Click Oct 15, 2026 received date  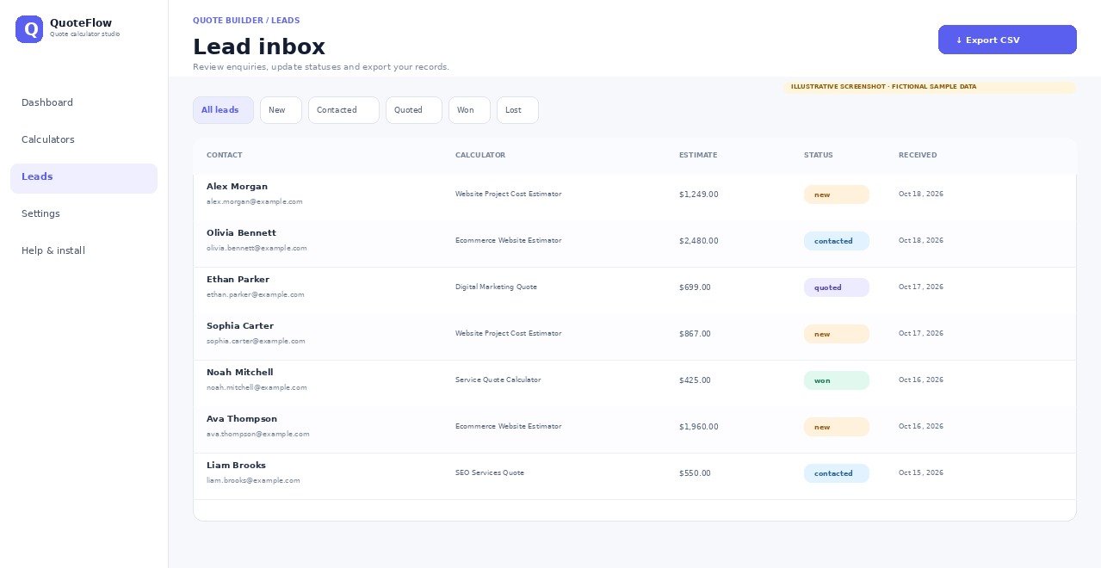point(921,473)
